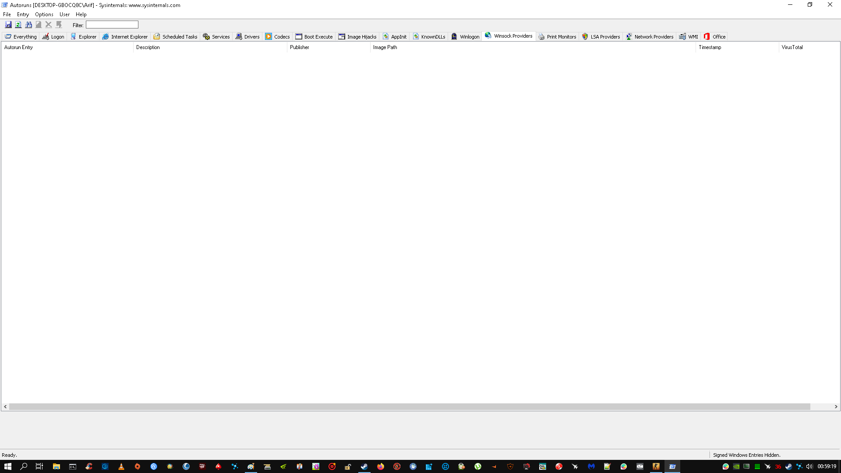The image size is (841, 473).
Task: Open the Scheduled Tasks tab
Action: tap(175, 37)
